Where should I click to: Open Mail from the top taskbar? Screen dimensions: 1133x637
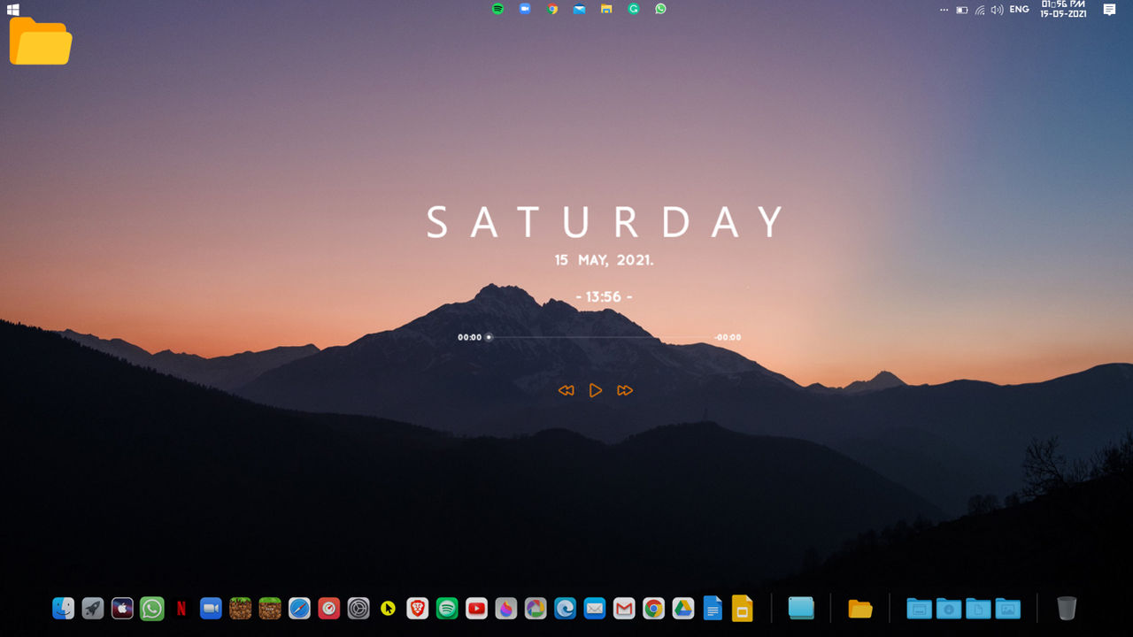[x=579, y=9]
